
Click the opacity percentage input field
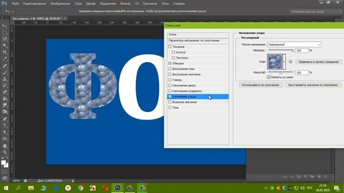coord(302,50)
